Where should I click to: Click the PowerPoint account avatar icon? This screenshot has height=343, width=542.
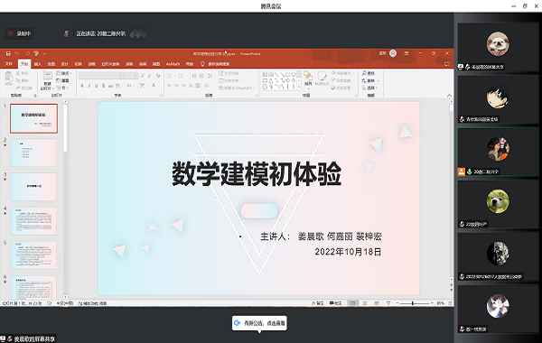click(x=393, y=53)
